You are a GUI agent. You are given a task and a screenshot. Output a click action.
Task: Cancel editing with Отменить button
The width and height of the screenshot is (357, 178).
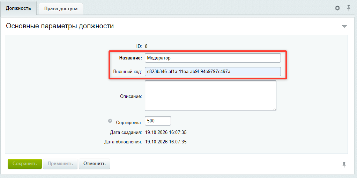[94, 164]
